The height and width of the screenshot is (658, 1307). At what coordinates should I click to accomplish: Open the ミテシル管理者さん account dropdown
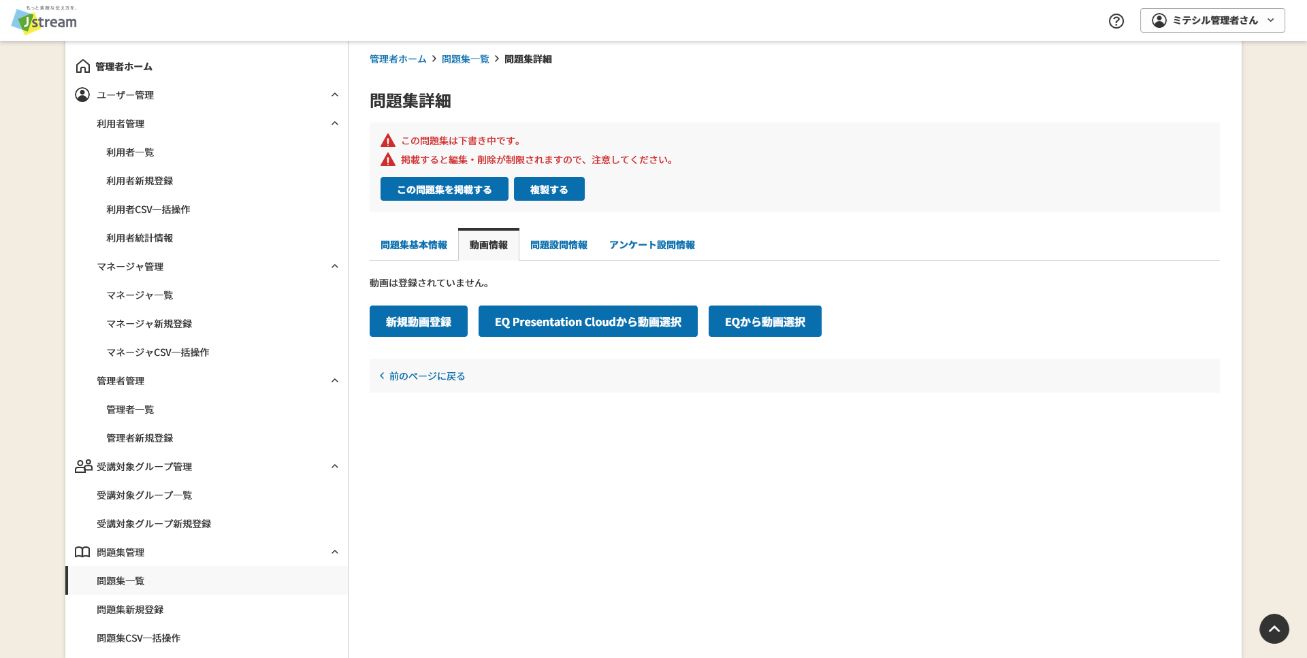point(1212,20)
